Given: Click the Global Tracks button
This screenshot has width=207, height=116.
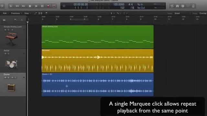Looking at the screenshot, I should click(22, 20).
